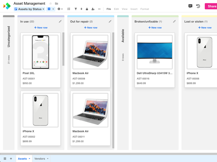Collapse the Broken/unfixable column
The width and height of the screenshot is (217, 162).
click(174, 22)
